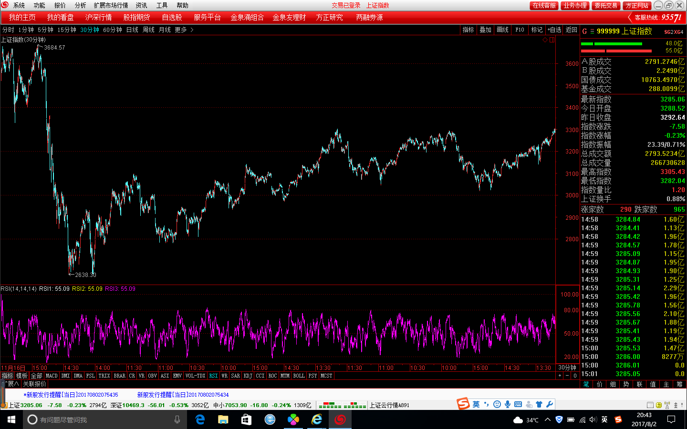The image size is (687, 429).
Task: Open the 扩展市场行情 menu
Action: pyautogui.click(x=111, y=5)
